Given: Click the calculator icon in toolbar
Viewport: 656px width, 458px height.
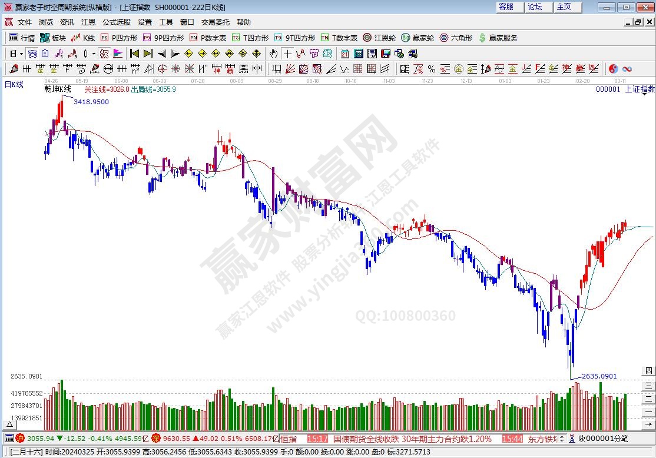Looking at the screenshot, I should [359, 54].
